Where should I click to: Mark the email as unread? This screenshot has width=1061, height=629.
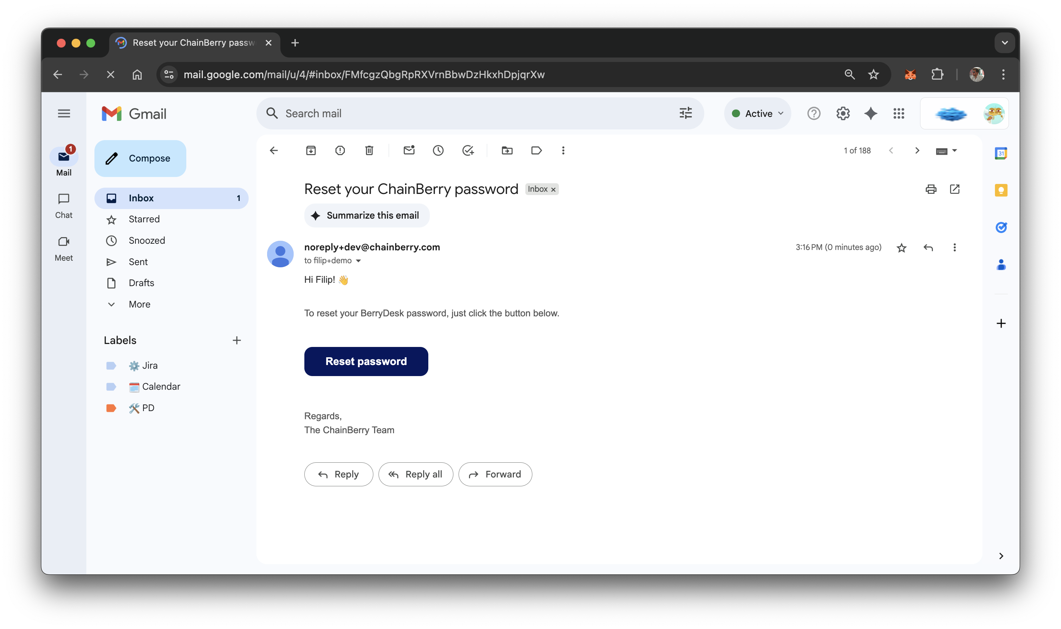pyautogui.click(x=409, y=150)
